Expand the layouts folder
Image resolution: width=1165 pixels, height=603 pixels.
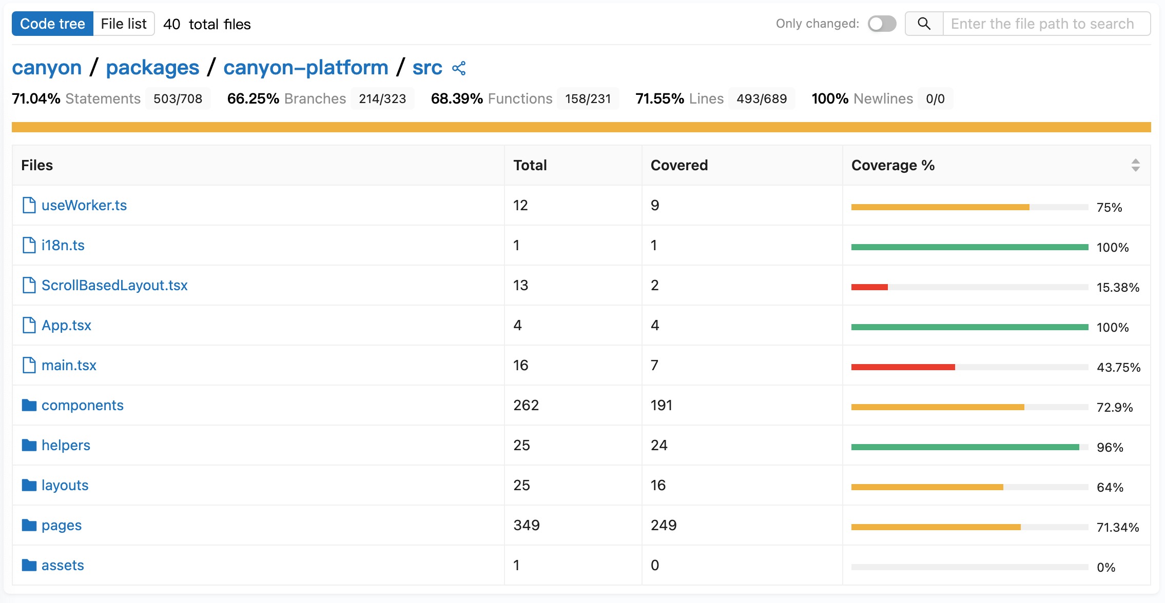coord(65,485)
